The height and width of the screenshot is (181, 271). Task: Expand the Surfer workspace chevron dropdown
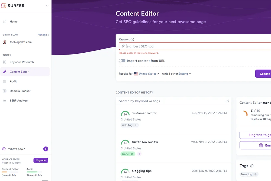(x=47, y=6)
